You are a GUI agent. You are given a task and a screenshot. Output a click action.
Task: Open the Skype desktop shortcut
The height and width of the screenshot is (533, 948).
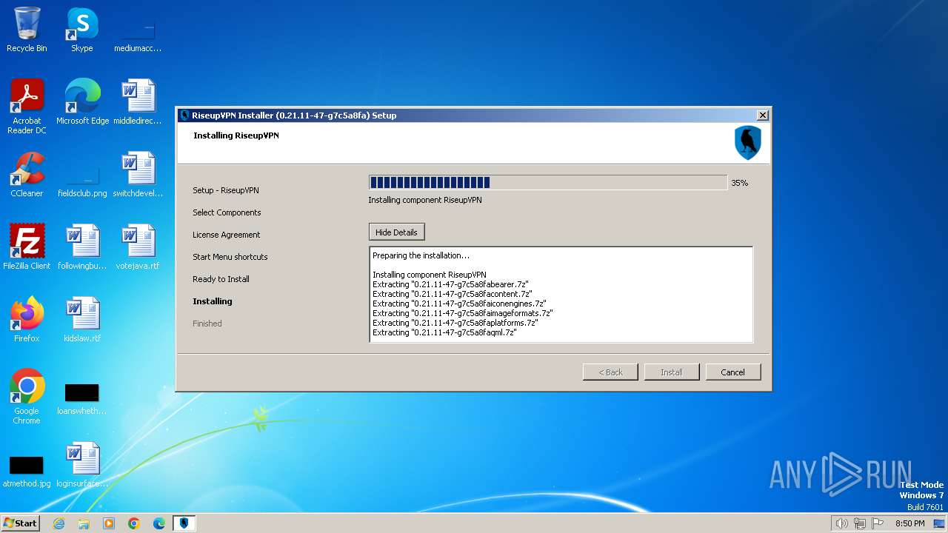tap(82, 30)
